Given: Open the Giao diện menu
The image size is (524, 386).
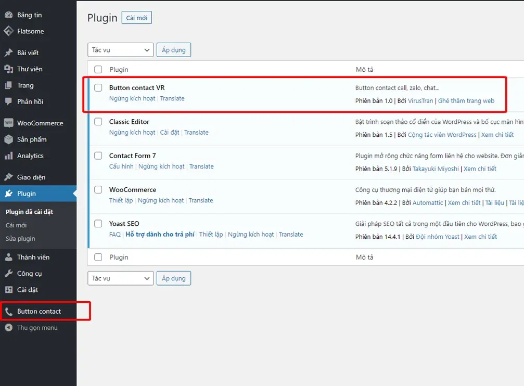Looking at the screenshot, I should pos(31,177).
